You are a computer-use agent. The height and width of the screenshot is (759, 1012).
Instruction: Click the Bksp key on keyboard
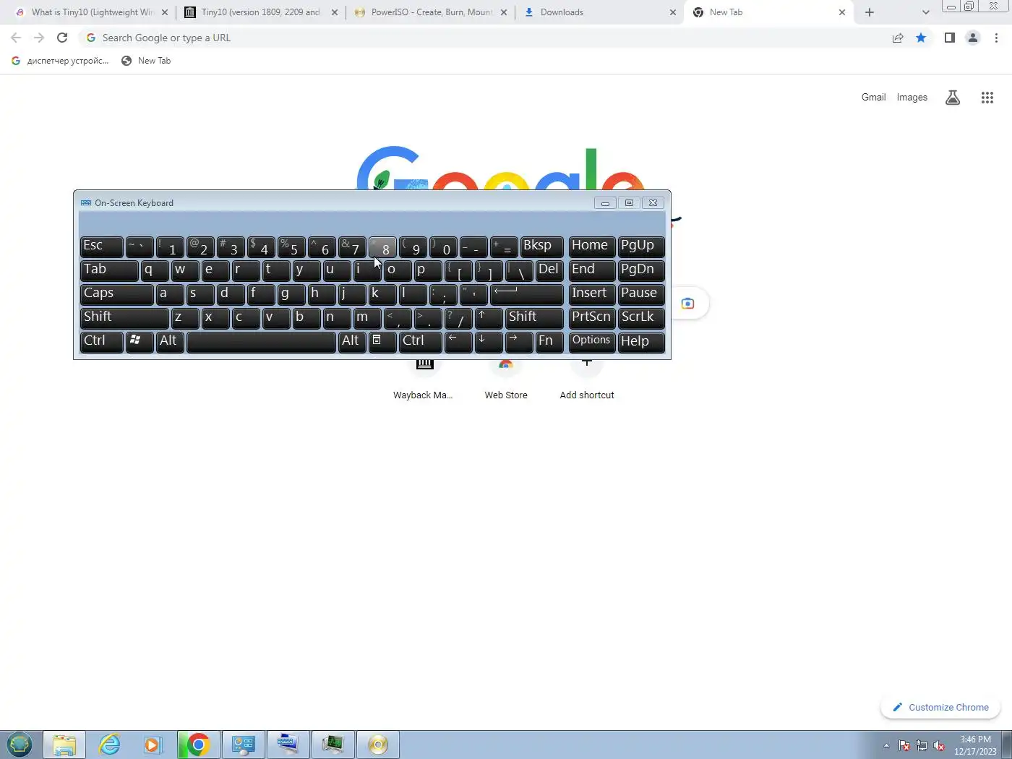pos(541,246)
